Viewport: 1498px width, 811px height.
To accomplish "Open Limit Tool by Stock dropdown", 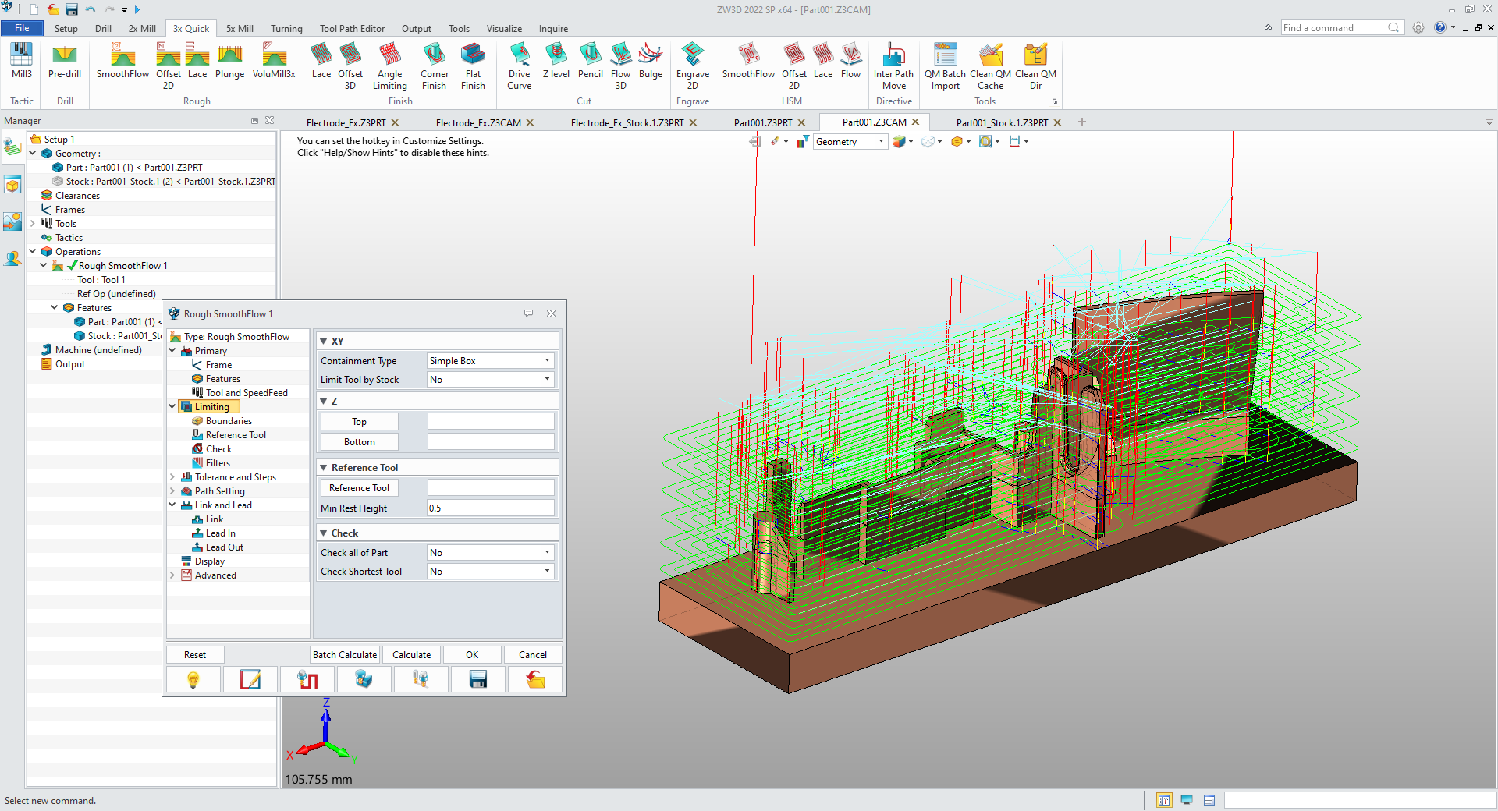I will coord(491,380).
